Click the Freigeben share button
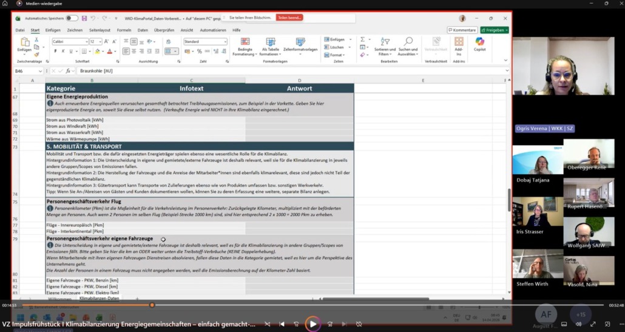 tap(494, 30)
